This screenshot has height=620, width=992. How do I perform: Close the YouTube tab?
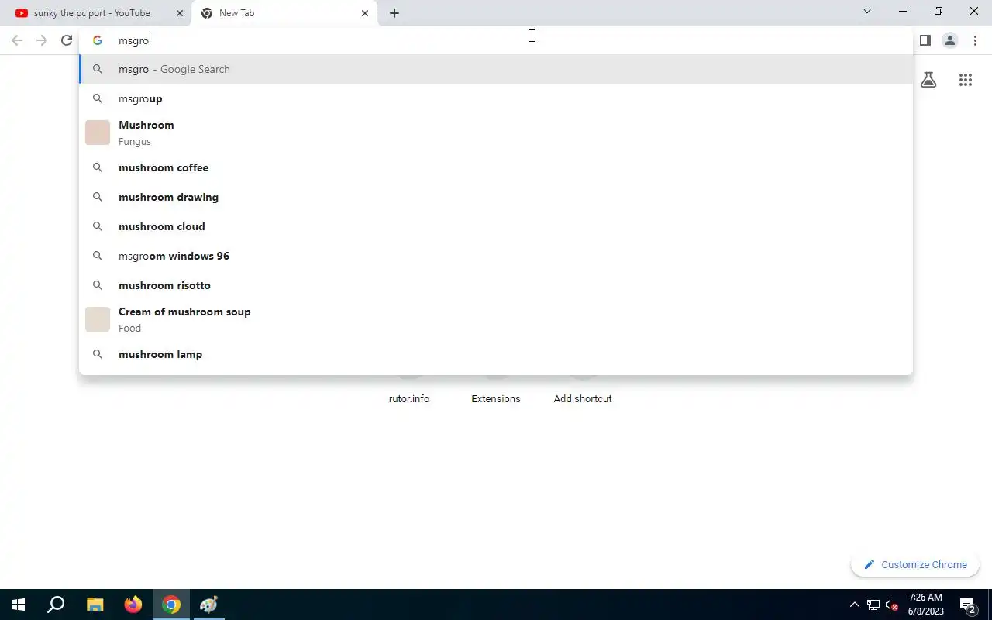coord(179,13)
